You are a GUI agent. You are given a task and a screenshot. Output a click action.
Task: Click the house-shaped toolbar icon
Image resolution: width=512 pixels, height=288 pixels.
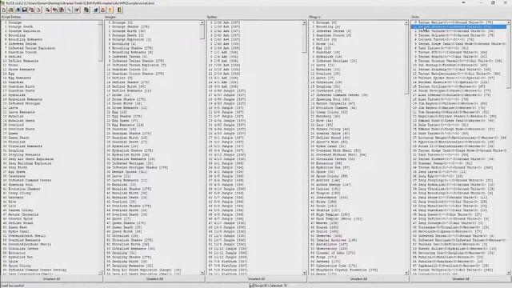click(x=102, y=10)
